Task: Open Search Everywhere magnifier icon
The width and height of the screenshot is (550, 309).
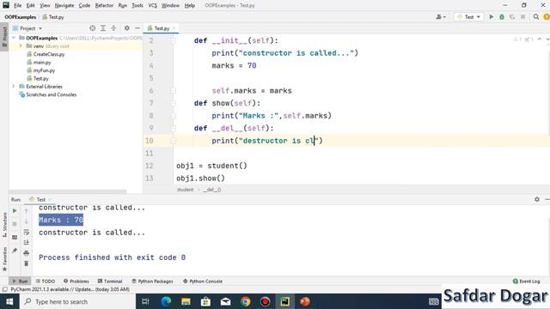Action: 536,17
